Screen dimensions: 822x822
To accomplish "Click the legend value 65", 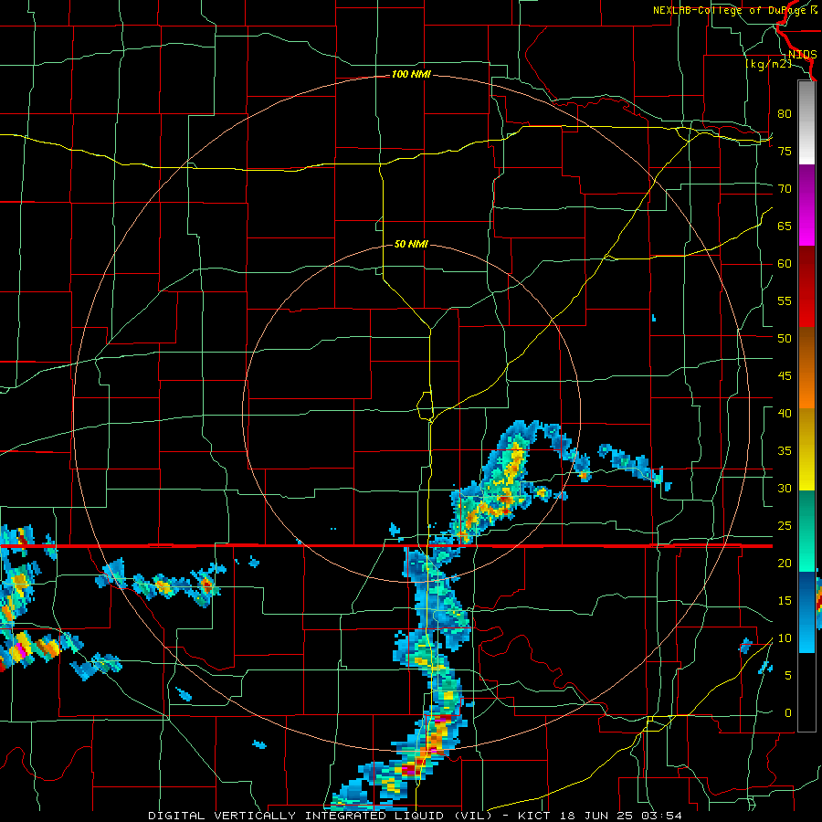I will coord(785,227).
